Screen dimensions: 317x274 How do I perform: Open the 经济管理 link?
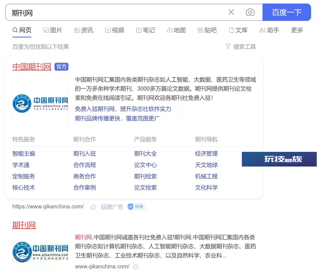point(206,154)
